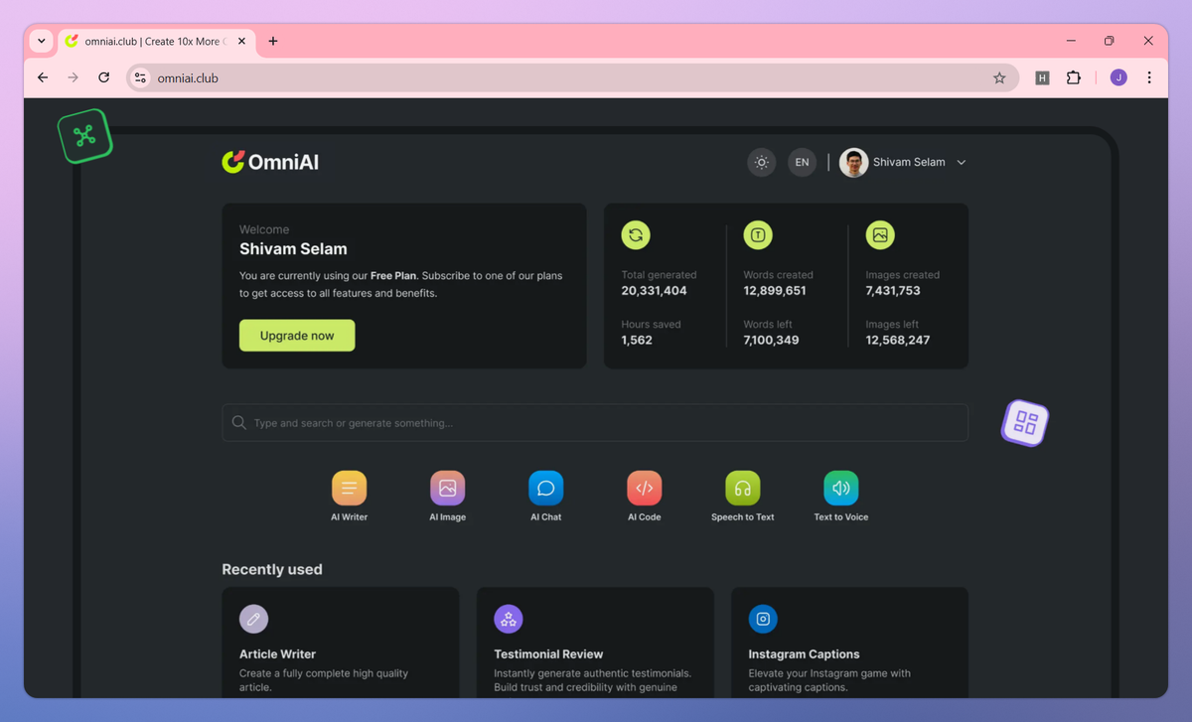Open the browser Extensions puzzle icon
Screen dimensions: 1192x722
[x=1074, y=77]
